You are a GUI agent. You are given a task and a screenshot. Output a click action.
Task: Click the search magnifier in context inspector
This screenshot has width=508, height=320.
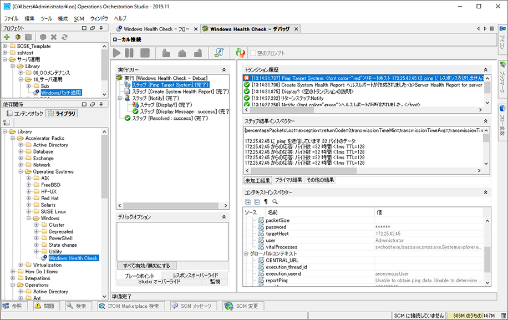[275, 202]
